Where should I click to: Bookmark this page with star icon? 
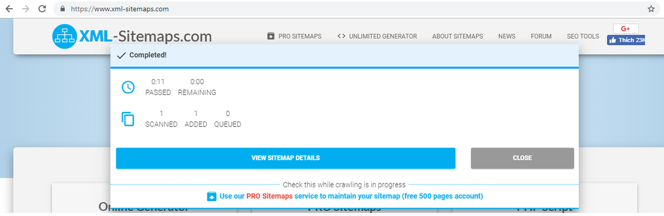tap(651, 9)
